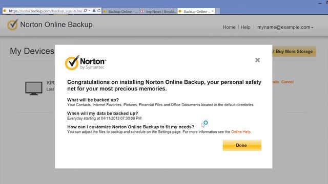Viewport: 328px width, 184px height.
Task: Open the address bar dropdown arrow
Action: (90, 11)
